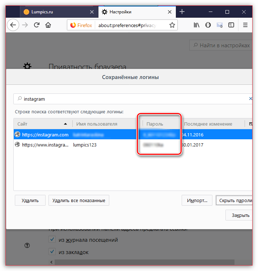Reload the current page
258x271 pixels.
click(37, 25)
